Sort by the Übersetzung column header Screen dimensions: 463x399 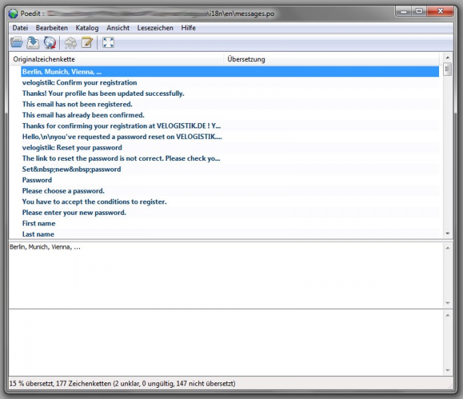[x=246, y=59]
